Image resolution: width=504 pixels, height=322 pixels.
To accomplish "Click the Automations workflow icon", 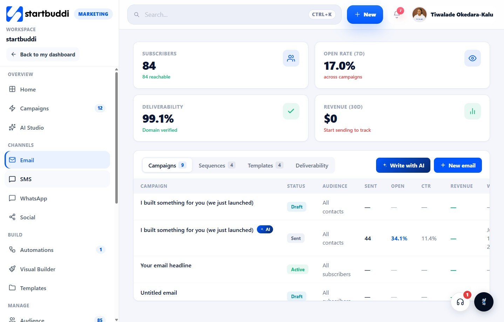I will click(x=12, y=249).
